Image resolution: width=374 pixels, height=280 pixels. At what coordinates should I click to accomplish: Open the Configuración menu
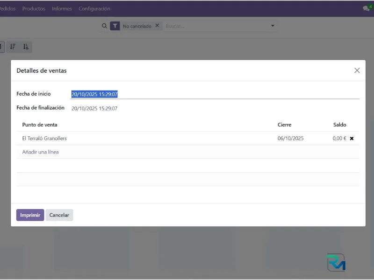coord(94,9)
